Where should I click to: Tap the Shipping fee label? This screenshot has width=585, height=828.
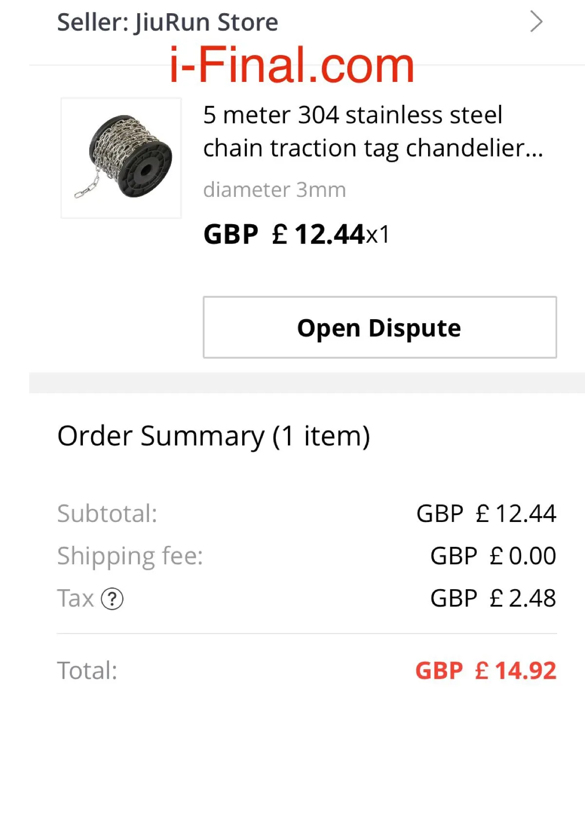[x=130, y=556]
